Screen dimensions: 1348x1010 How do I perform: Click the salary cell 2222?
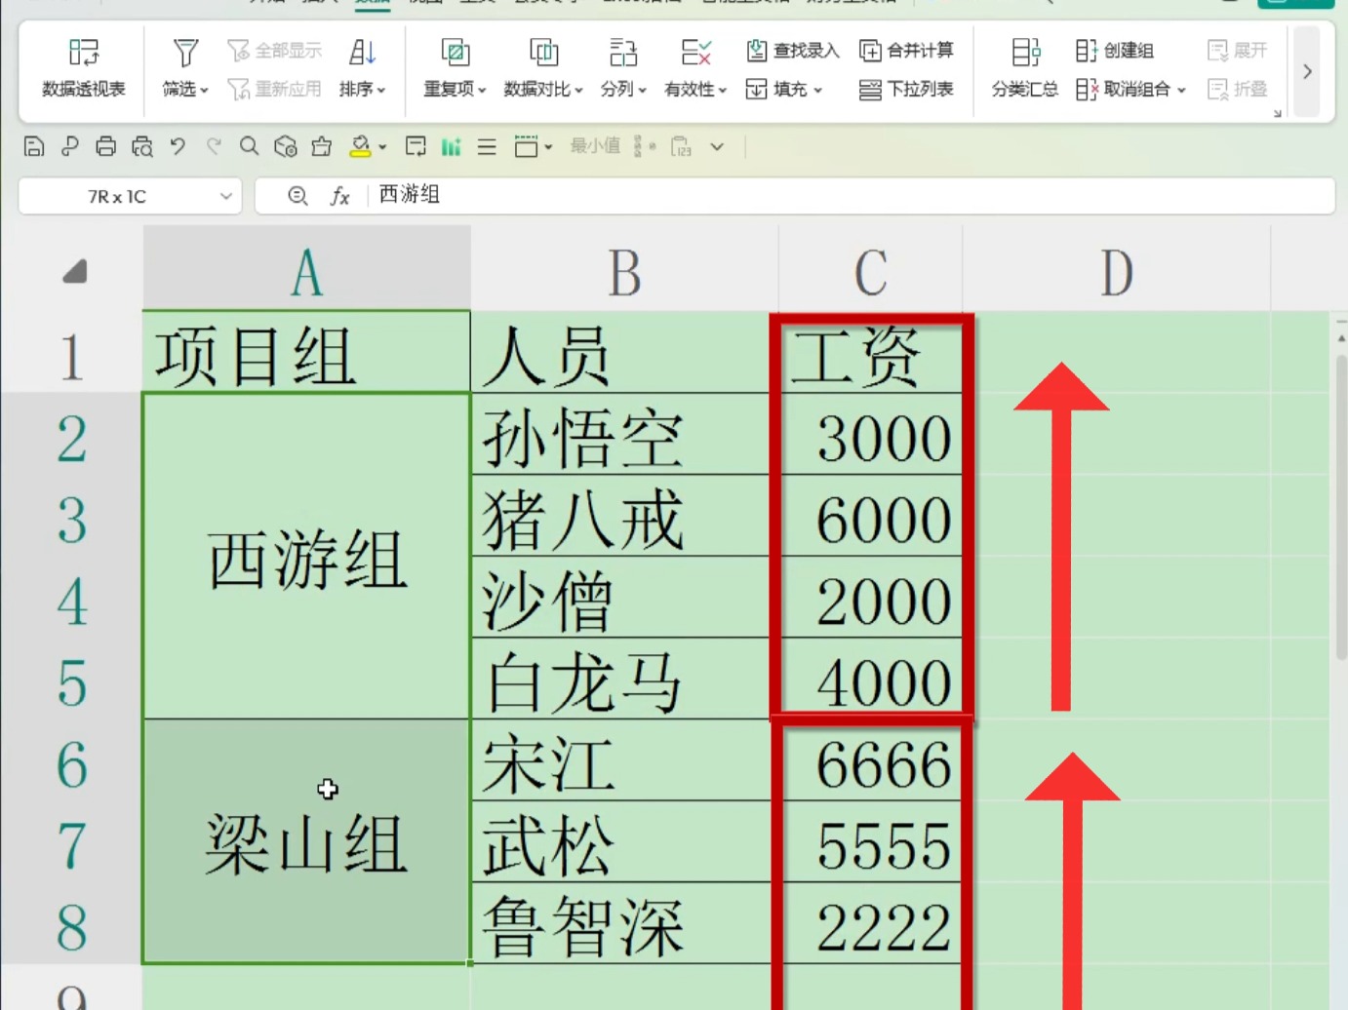[870, 924]
